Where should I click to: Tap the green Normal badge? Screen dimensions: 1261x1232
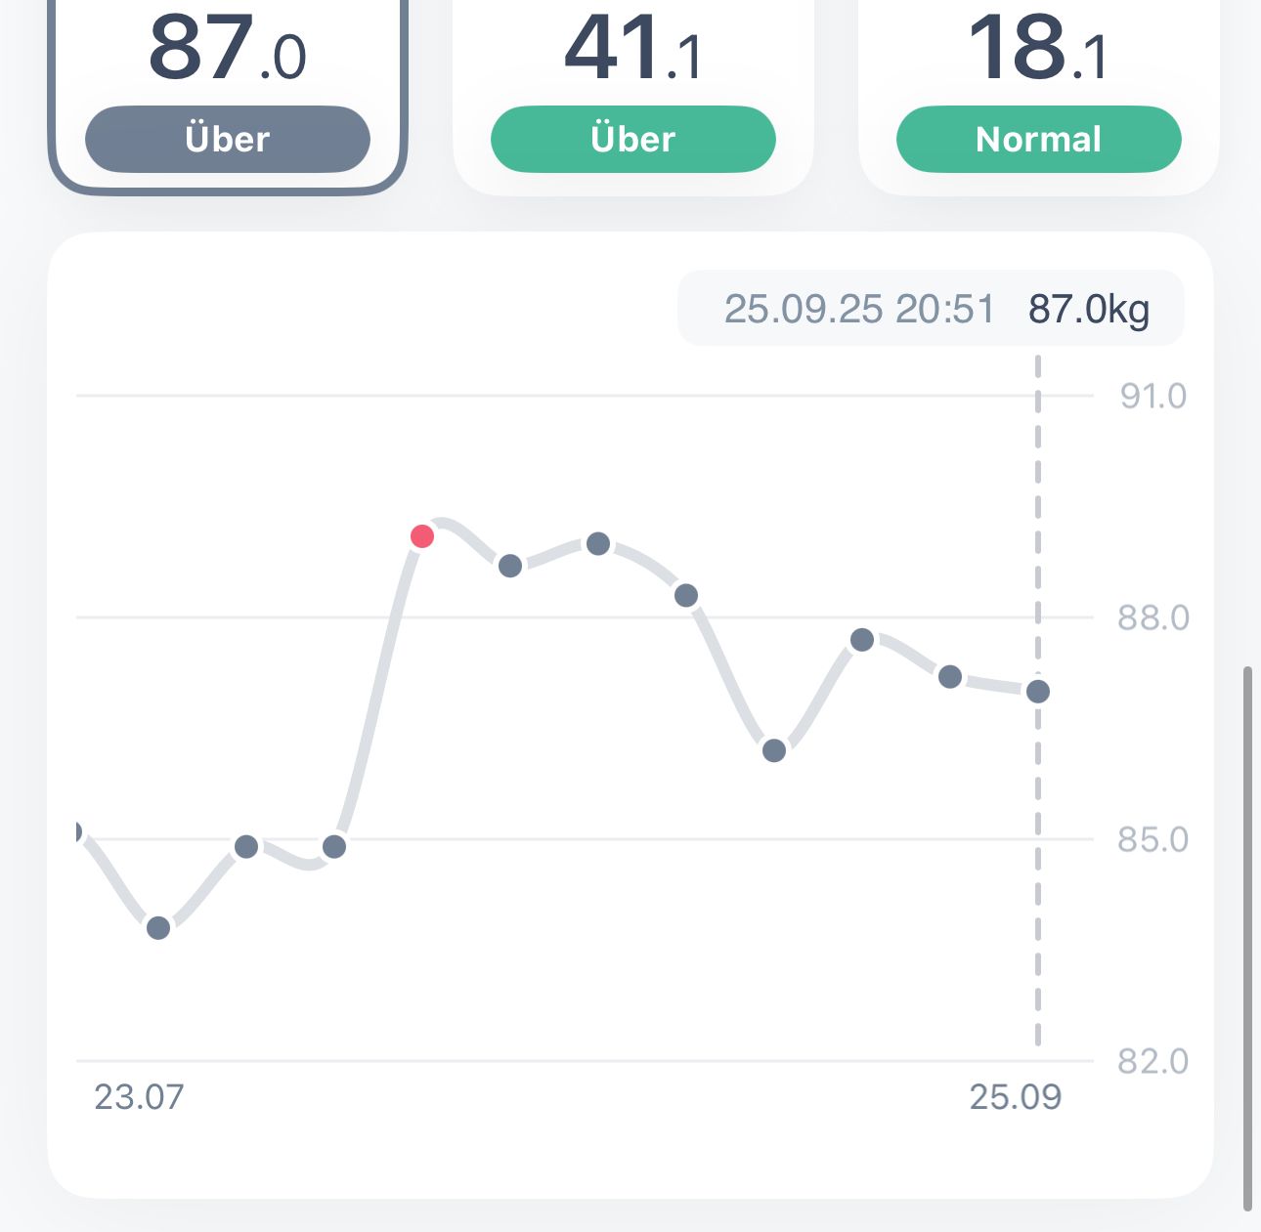point(1038,139)
